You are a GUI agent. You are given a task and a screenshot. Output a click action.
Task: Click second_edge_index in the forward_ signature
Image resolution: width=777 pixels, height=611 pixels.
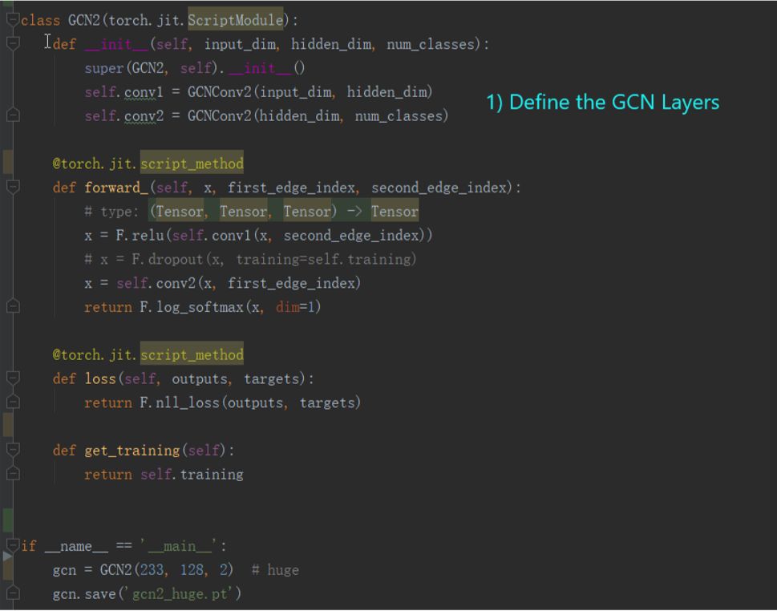pos(439,188)
